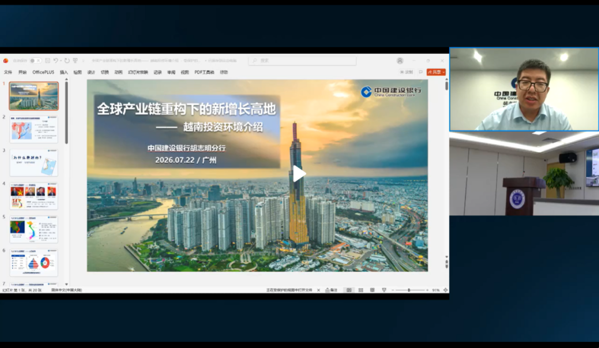Click slide panel scroll-up arrow
This screenshot has width=599, height=348.
pos(67,79)
